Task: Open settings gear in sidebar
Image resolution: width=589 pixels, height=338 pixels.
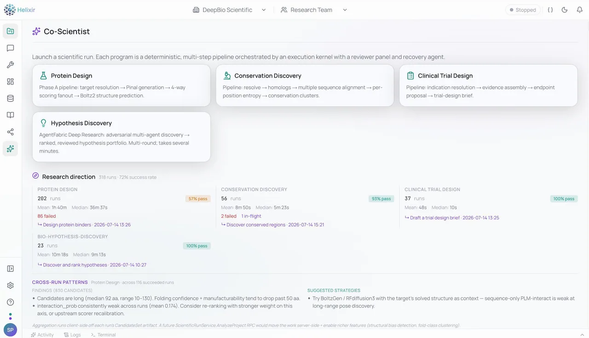Action: coord(10,285)
